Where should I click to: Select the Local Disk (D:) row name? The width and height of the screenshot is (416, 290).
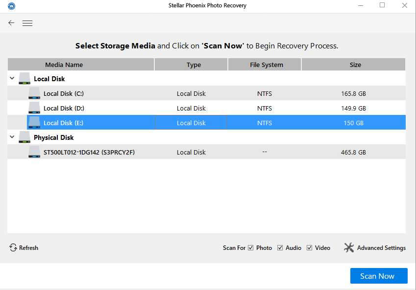[x=64, y=108]
